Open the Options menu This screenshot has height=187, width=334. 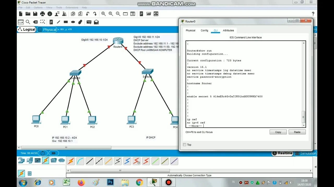tap(38, 8)
